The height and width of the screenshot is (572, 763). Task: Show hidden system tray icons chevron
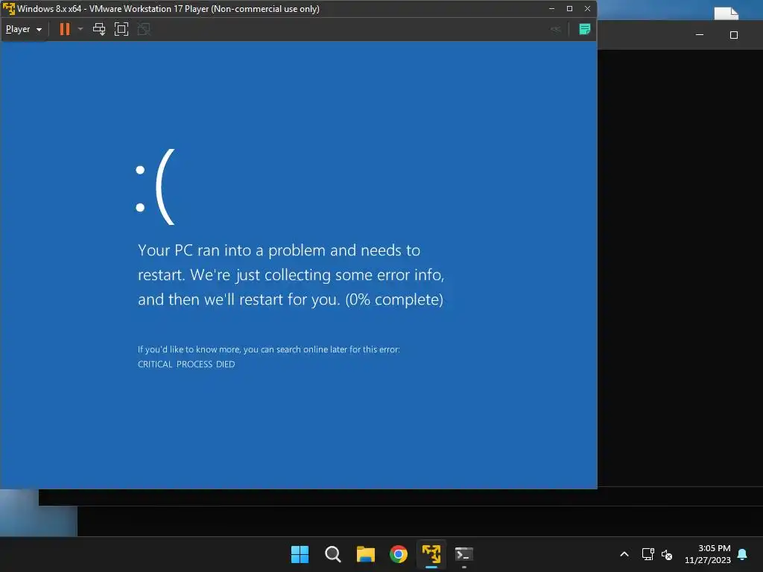pyautogui.click(x=624, y=554)
